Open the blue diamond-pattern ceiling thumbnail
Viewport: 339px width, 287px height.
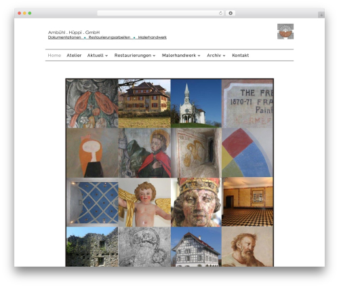pos(92,202)
